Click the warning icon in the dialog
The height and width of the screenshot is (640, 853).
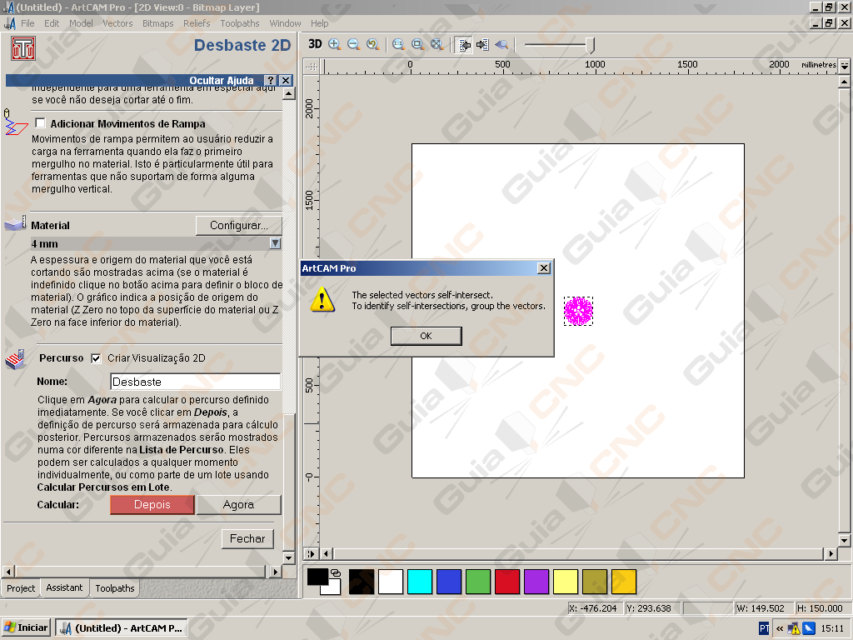click(322, 299)
